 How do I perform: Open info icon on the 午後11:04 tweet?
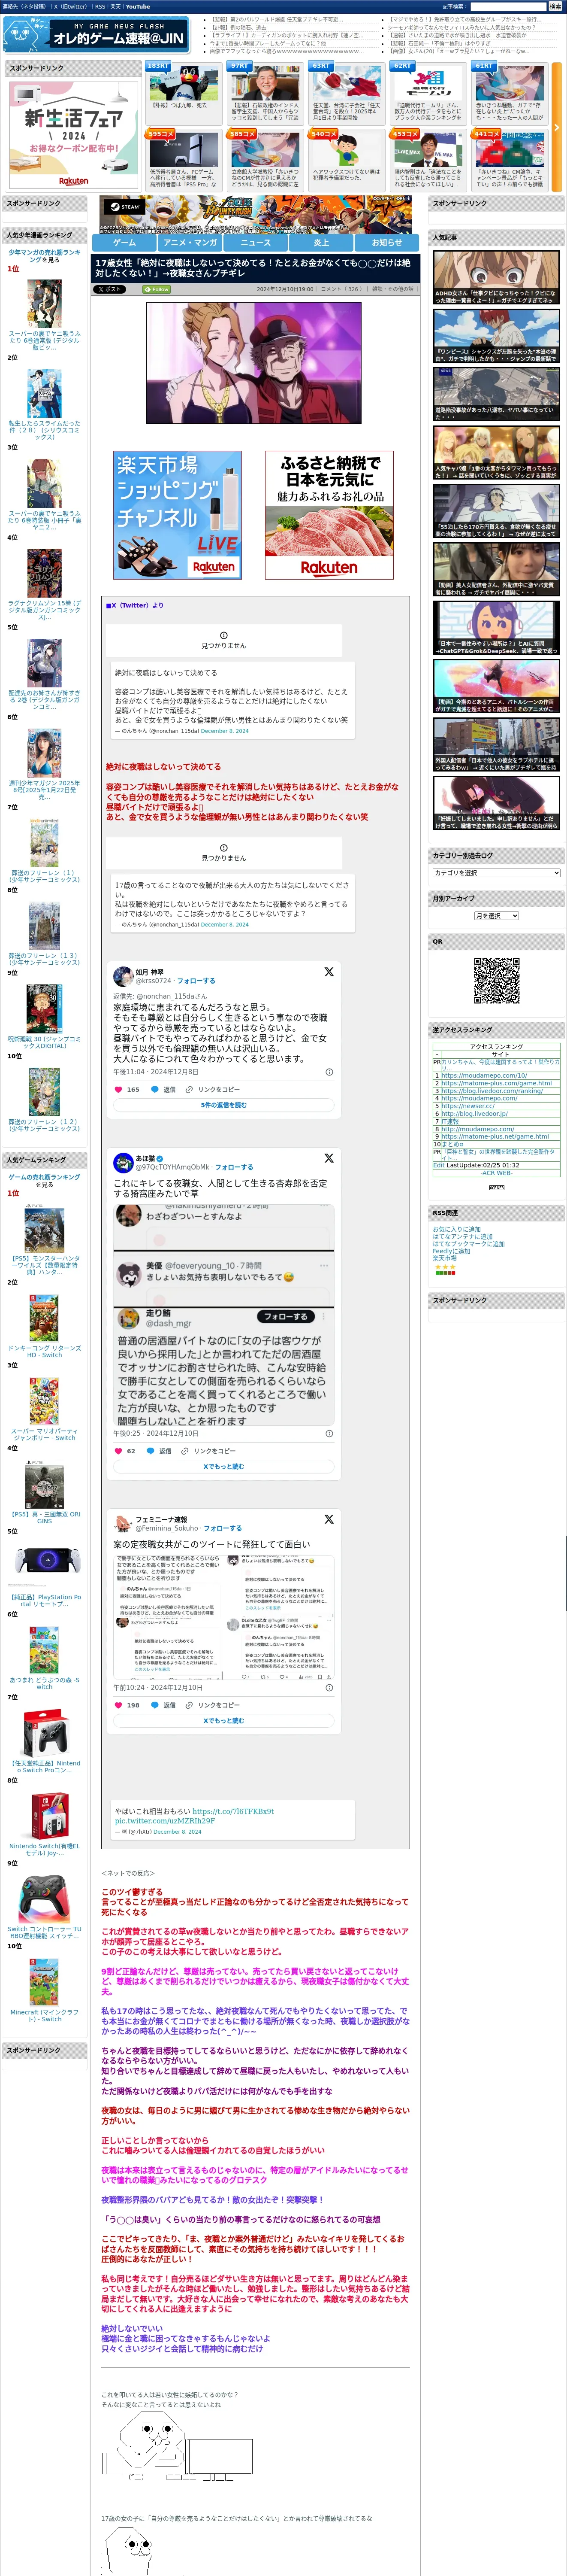point(329,1072)
